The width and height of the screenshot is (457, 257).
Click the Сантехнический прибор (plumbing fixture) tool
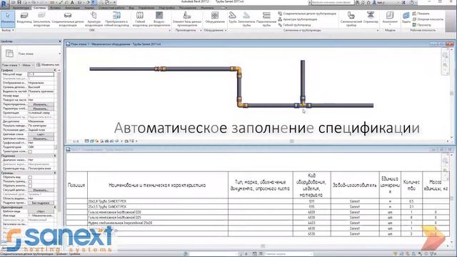351,19
